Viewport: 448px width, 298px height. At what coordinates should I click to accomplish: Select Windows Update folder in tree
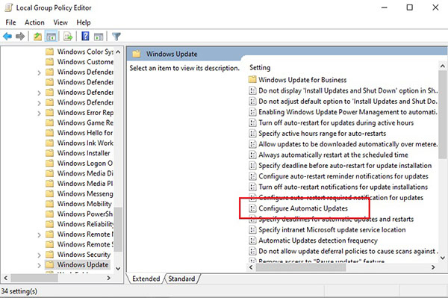[x=78, y=264]
